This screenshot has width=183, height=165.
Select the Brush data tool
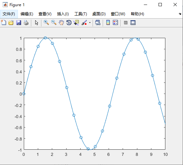coord(84,22)
